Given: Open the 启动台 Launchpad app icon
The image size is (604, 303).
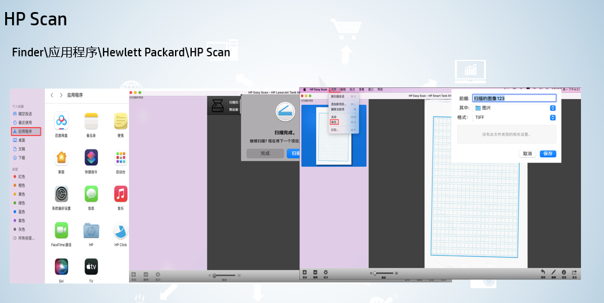Looking at the screenshot, I should [120, 158].
